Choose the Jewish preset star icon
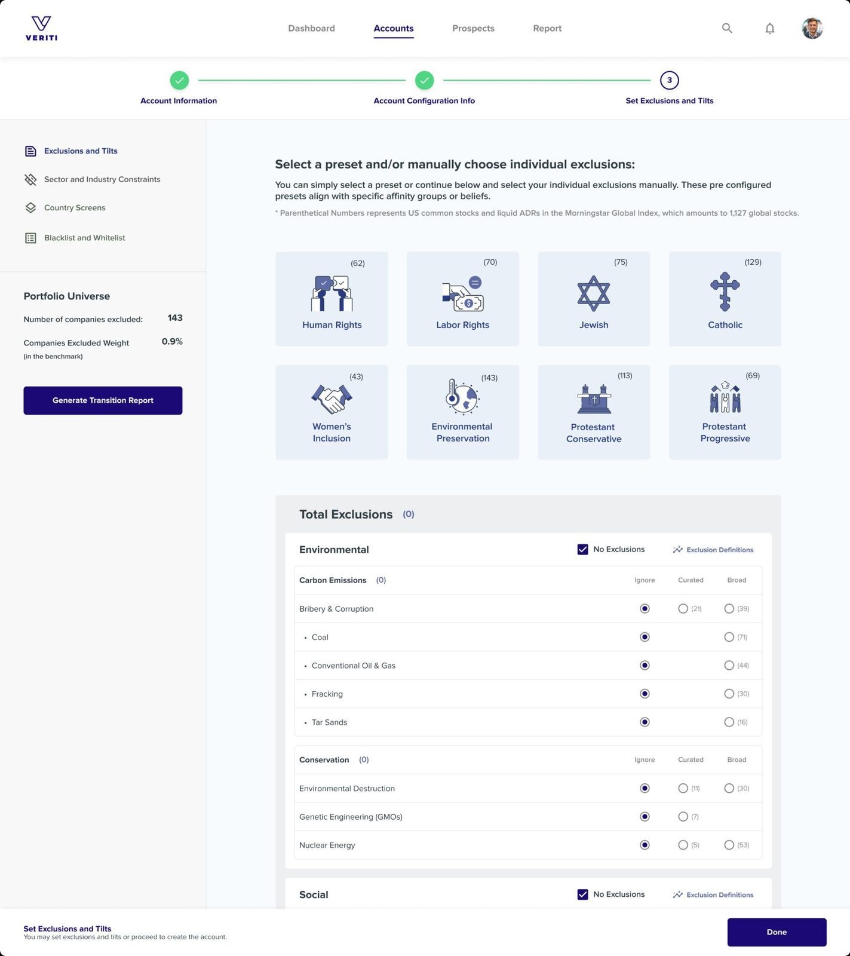The height and width of the screenshot is (956, 850). pyautogui.click(x=593, y=293)
